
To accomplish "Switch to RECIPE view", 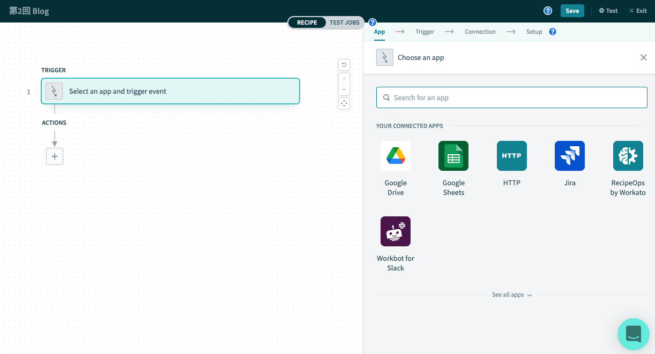I will (x=307, y=22).
